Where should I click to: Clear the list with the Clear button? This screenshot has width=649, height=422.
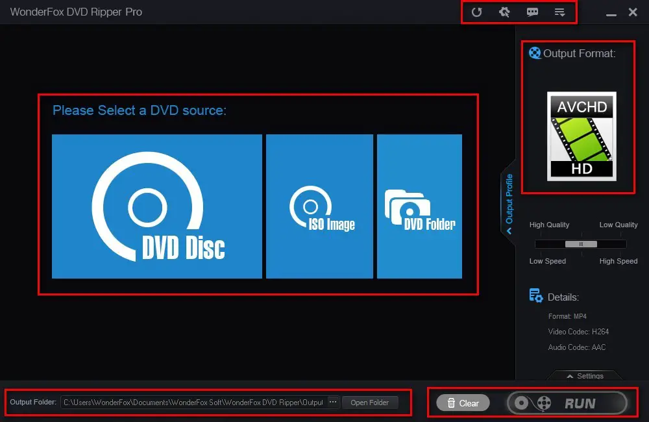pyautogui.click(x=463, y=403)
